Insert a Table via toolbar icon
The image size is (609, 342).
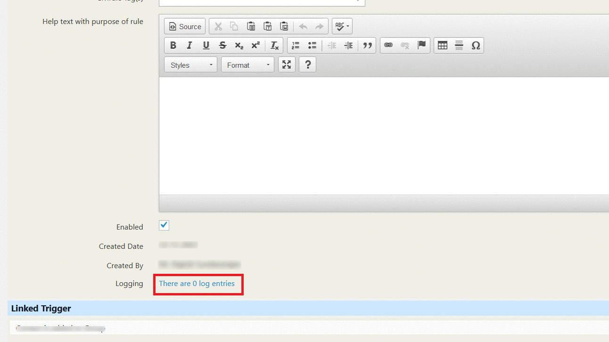[443, 46]
